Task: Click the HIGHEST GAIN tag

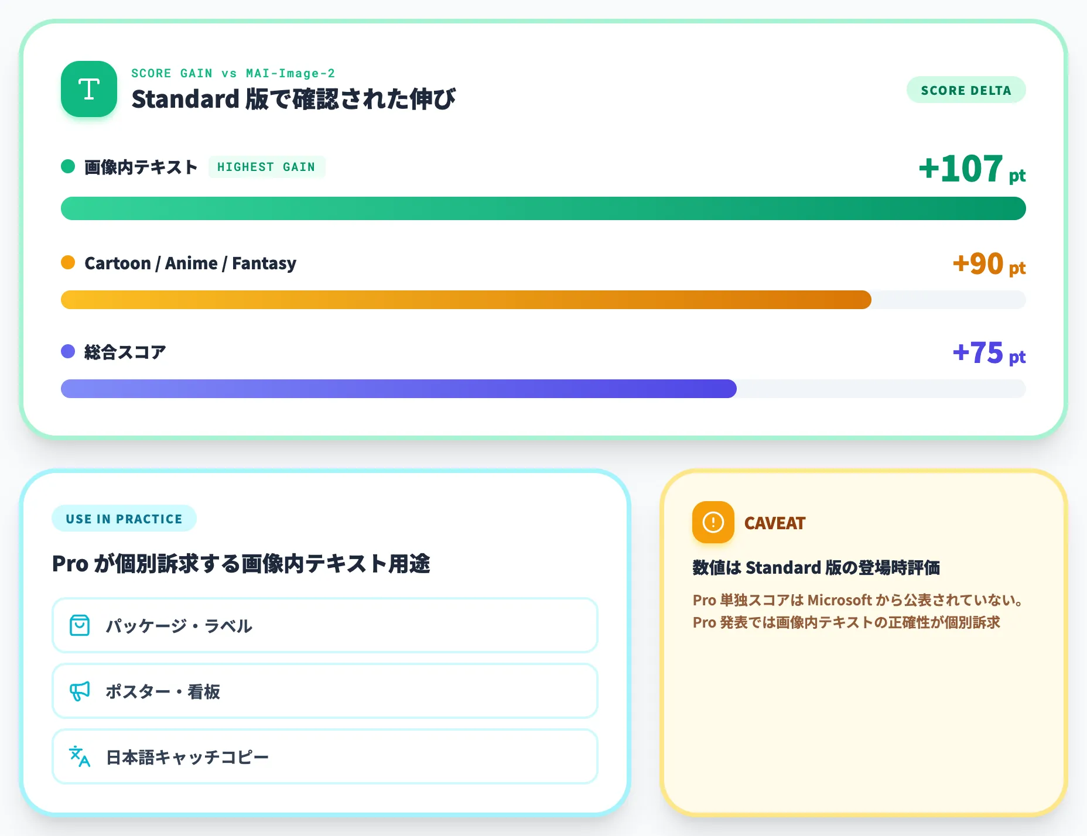Action: coord(266,167)
